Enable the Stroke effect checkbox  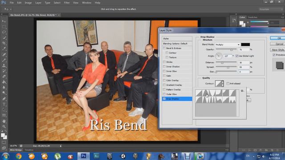164,62
